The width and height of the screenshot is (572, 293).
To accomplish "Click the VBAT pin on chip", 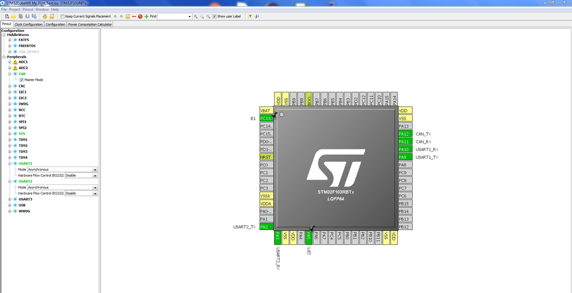I will pos(266,110).
